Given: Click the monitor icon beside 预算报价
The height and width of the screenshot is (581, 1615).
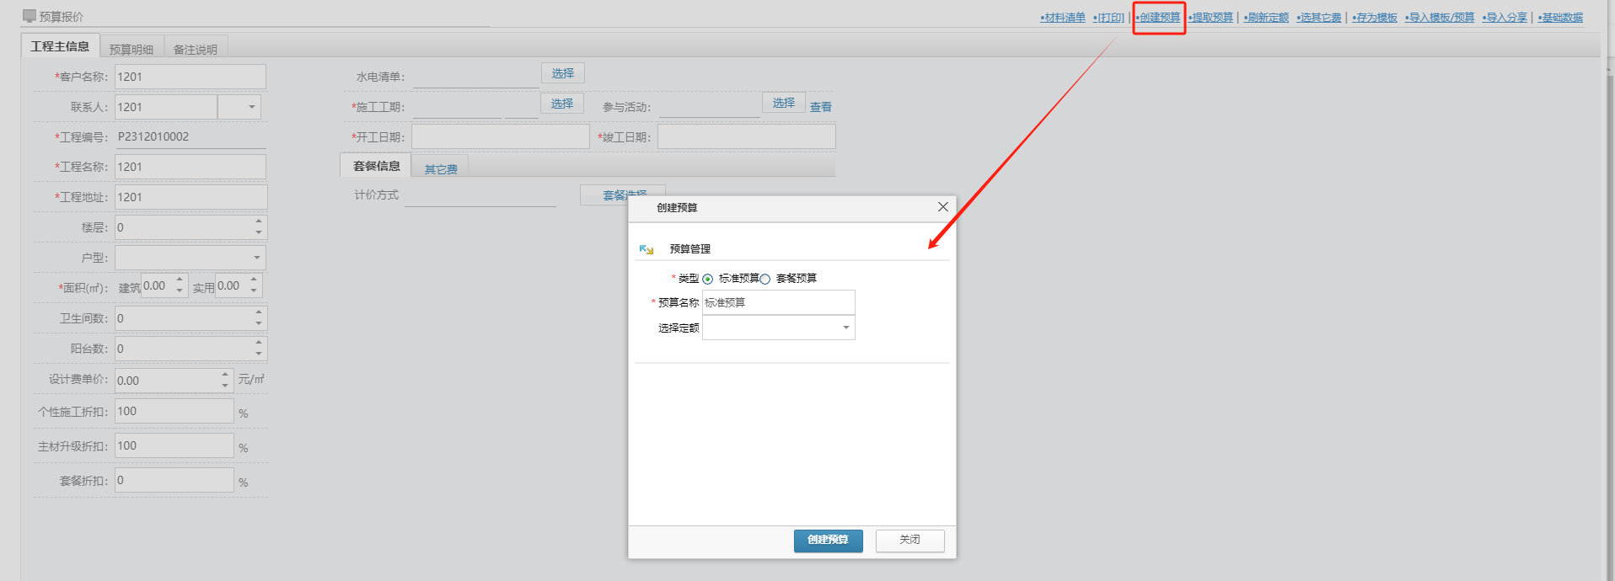Looking at the screenshot, I should tap(30, 16).
